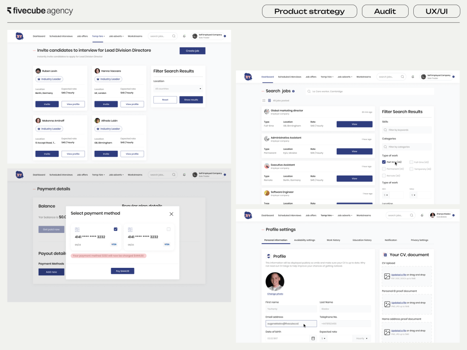This screenshot has height=350, width=467.
Task: Click Upload a file link under CV Upload
Action: coord(399,275)
